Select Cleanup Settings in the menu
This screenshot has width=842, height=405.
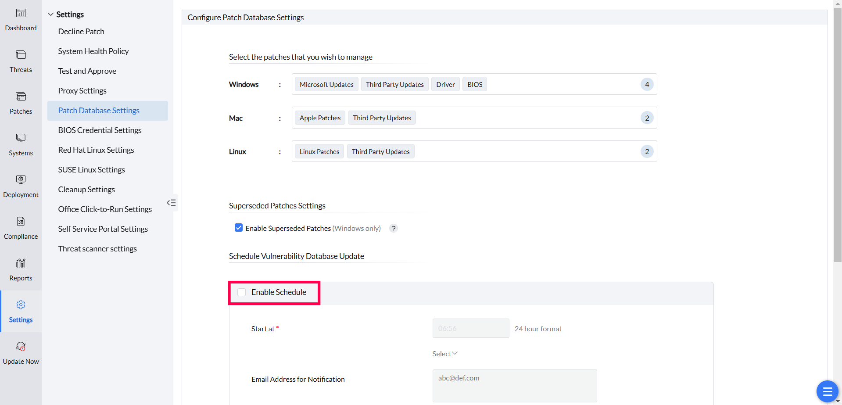[x=86, y=190]
